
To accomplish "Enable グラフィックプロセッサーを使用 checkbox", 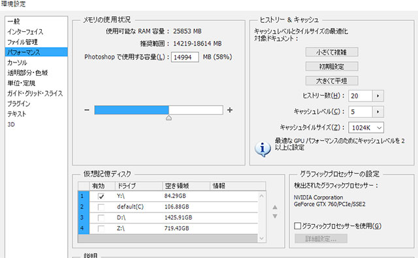I will pyautogui.click(x=298, y=226).
